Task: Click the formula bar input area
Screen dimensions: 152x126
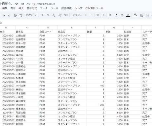Action: tap(77, 23)
